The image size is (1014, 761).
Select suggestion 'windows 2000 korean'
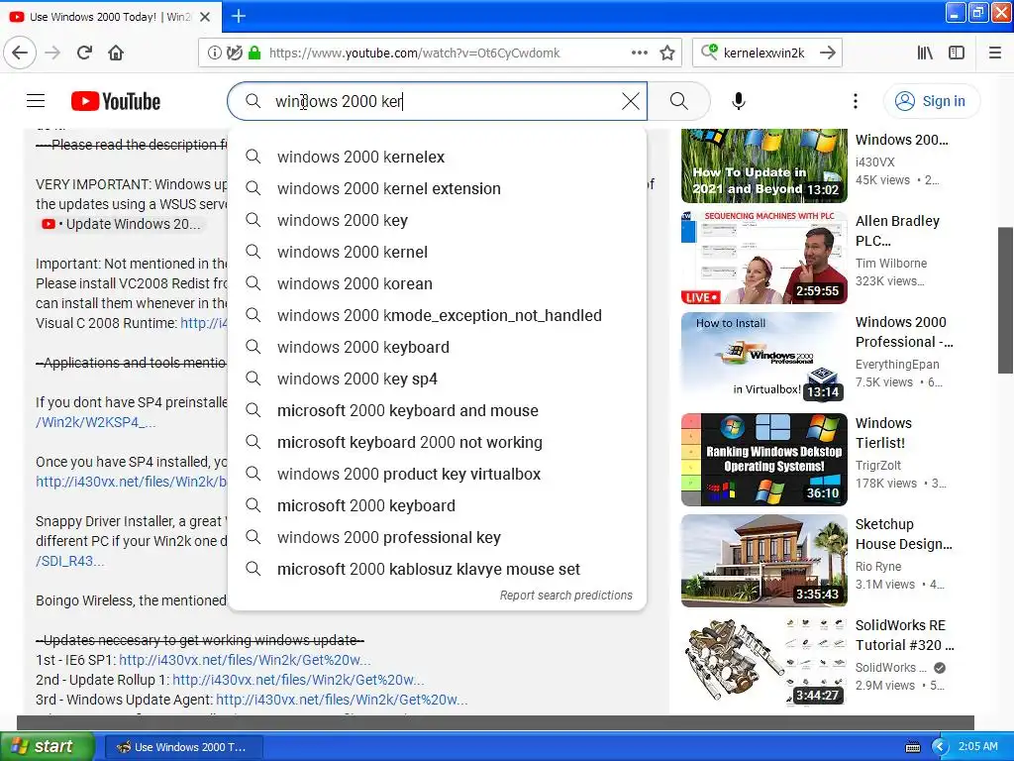(437, 283)
